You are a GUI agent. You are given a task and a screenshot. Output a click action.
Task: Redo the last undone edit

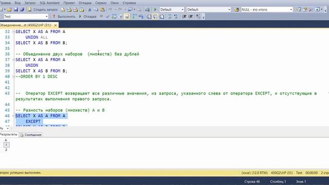pyautogui.click(x=120, y=10)
